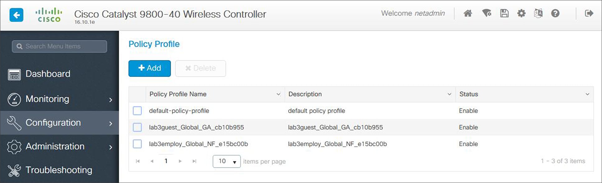Screen dimensions: 602x183
Task: Click lab3employ_Global_NF_e15bc00b description cell
Action: (337, 144)
